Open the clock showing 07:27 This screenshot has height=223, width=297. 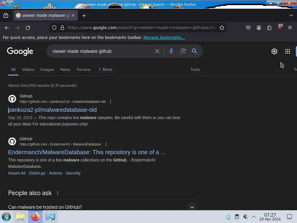pos(270,217)
